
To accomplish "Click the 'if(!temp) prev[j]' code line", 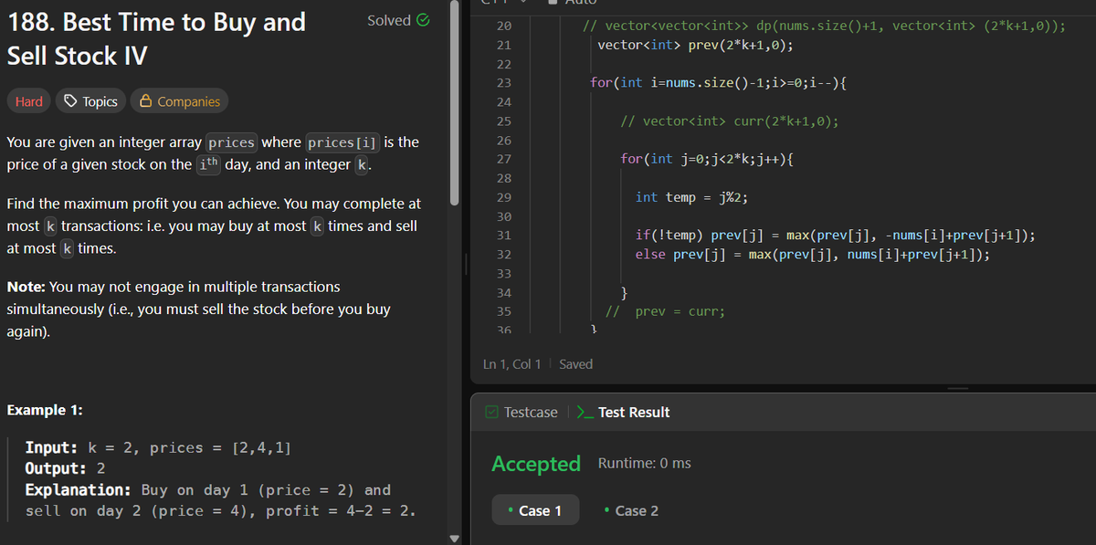I will pyautogui.click(x=836, y=236).
